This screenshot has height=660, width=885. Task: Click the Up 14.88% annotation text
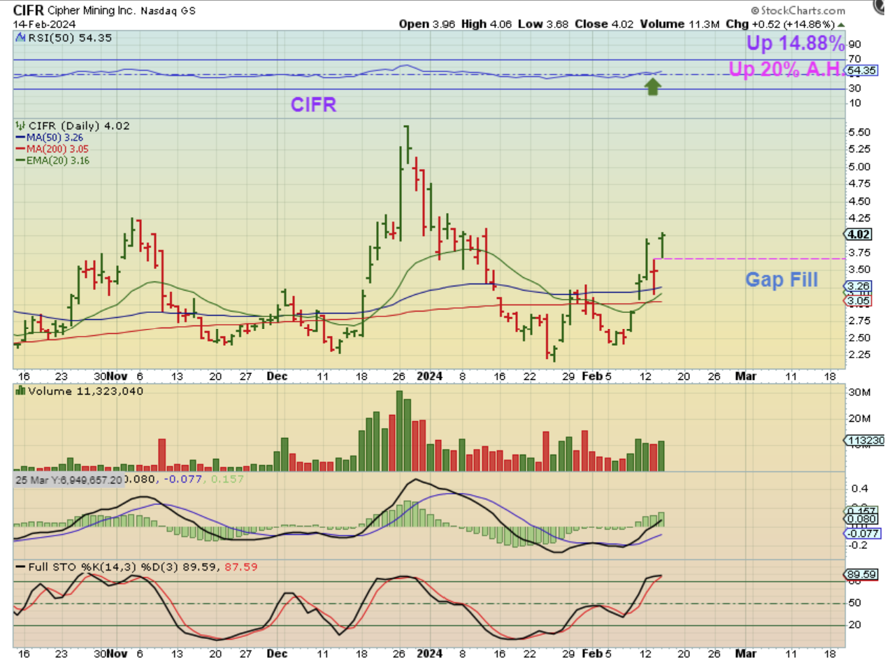795,43
